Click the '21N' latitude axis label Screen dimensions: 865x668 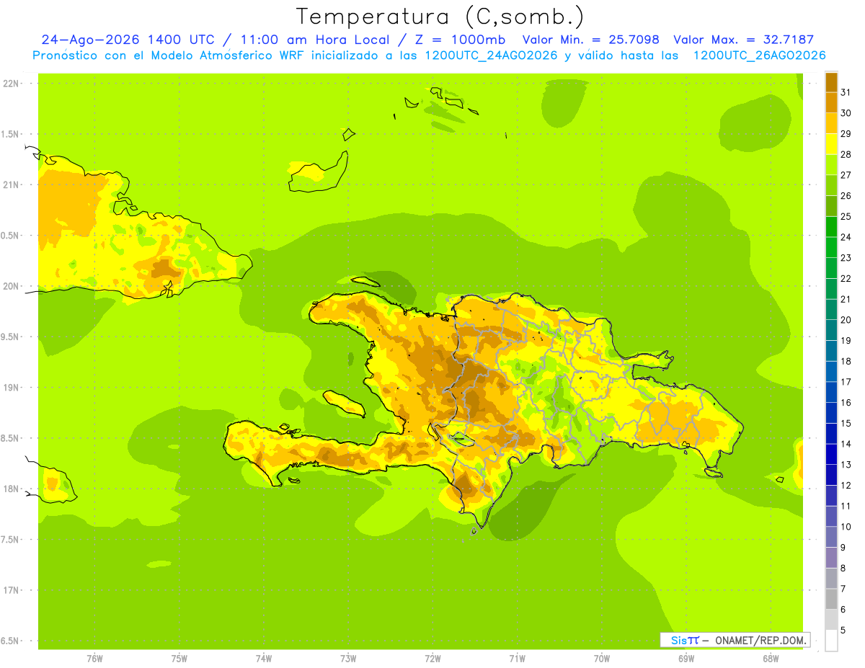[x=12, y=184]
